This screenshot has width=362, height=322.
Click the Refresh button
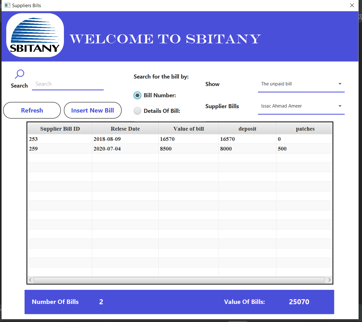(32, 110)
